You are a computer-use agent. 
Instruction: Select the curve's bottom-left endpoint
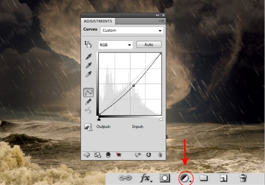coord(99,115)
